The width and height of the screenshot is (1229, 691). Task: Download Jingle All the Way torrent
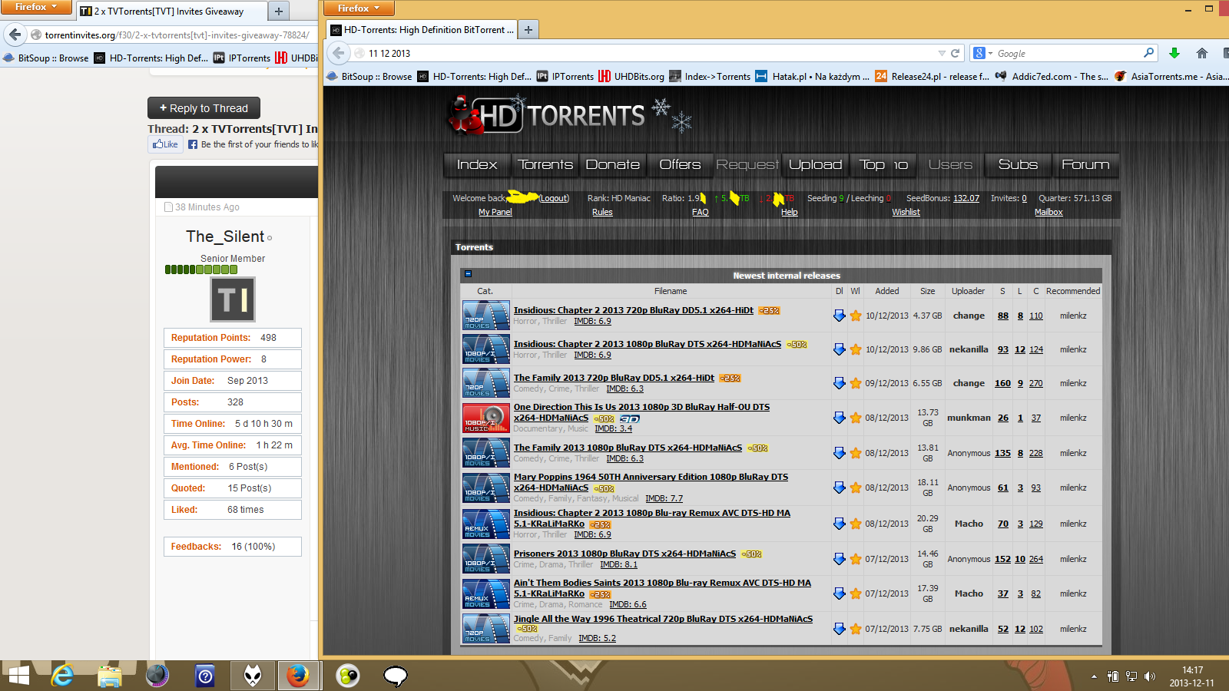839,629
